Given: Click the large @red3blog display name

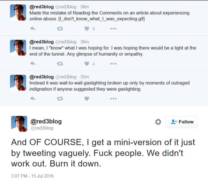Looking at the screenshot, I should [46, 121].
